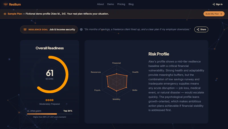Click the briefcase icon in Resilience Goal
Screen dimensions: 228x129
point(25,30)
